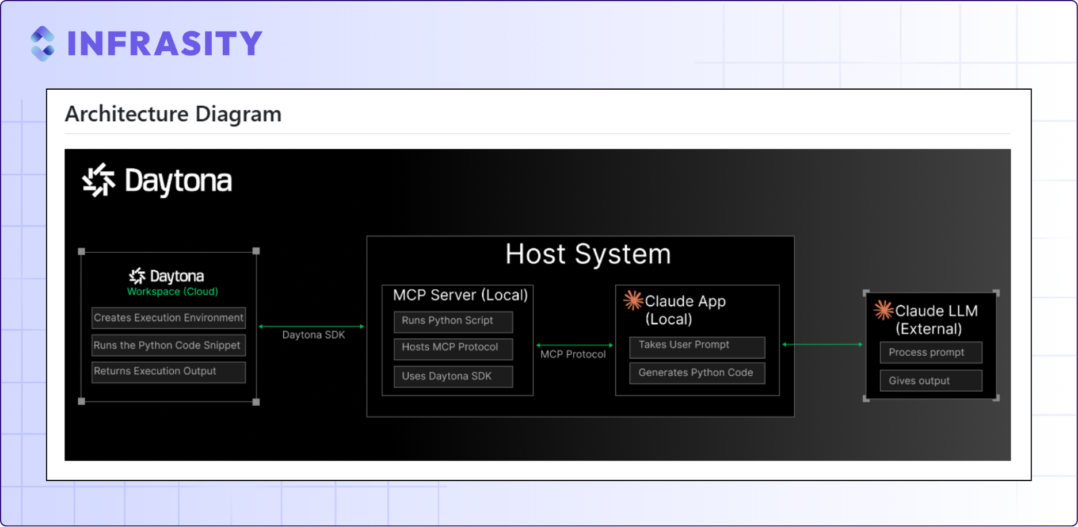Click the Claude LLM starburst icon
The height and width of the screenshot is (527, 1078).
pos(884,310)
